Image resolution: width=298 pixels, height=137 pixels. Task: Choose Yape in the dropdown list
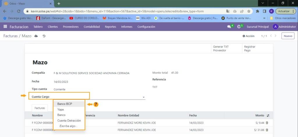coord(61,109)
